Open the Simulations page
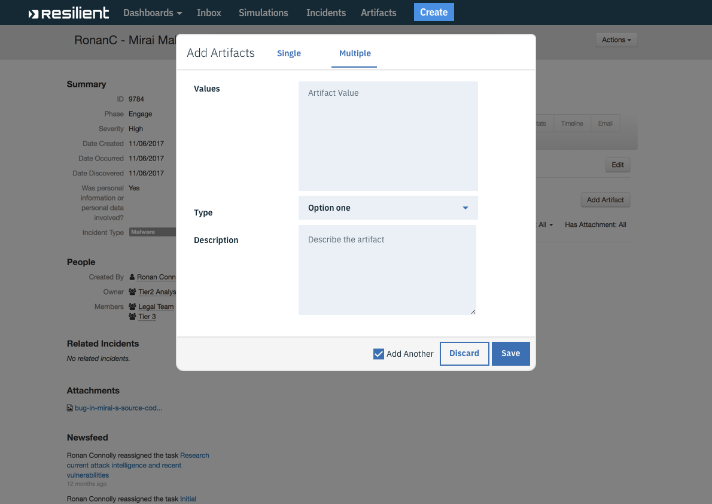The height and width of the screenshot is (504, 712). pos(263,13)
